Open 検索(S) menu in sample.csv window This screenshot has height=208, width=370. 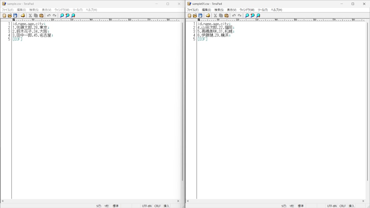(x=34, y=10)
